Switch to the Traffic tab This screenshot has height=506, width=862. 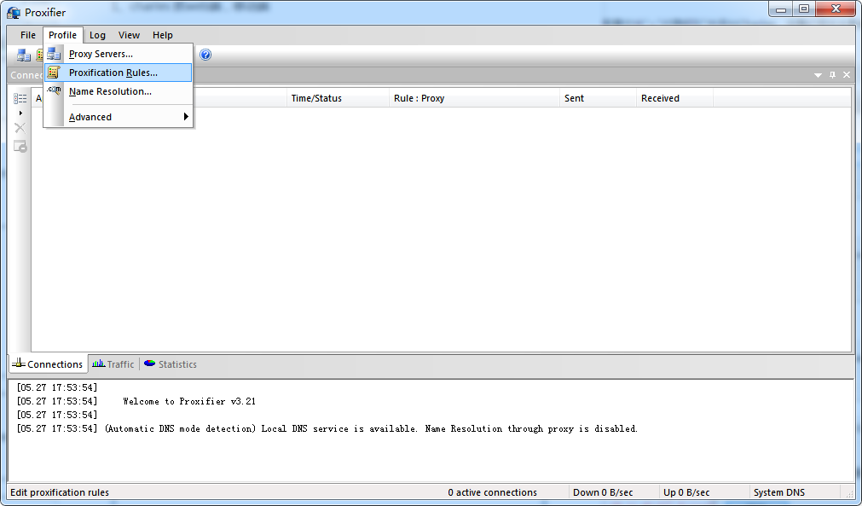click(x=113, y=364)
